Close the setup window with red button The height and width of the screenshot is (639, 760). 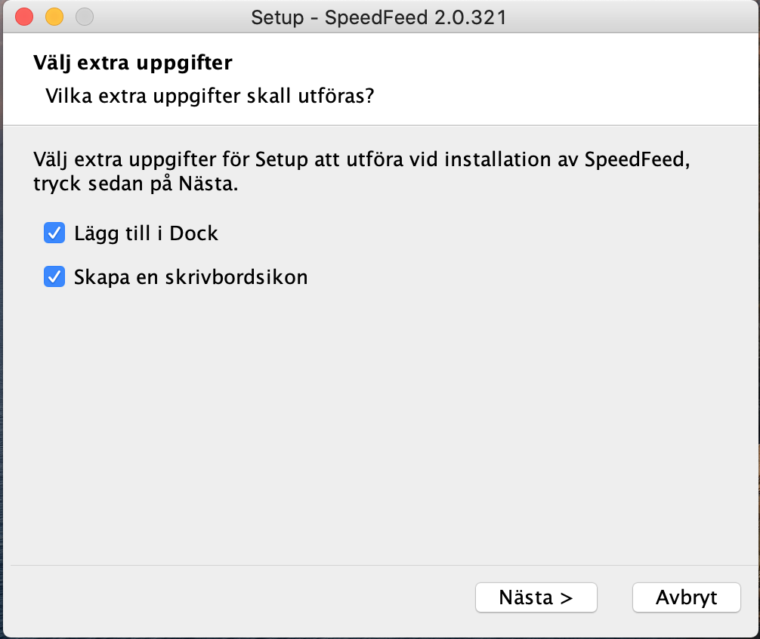24,17
